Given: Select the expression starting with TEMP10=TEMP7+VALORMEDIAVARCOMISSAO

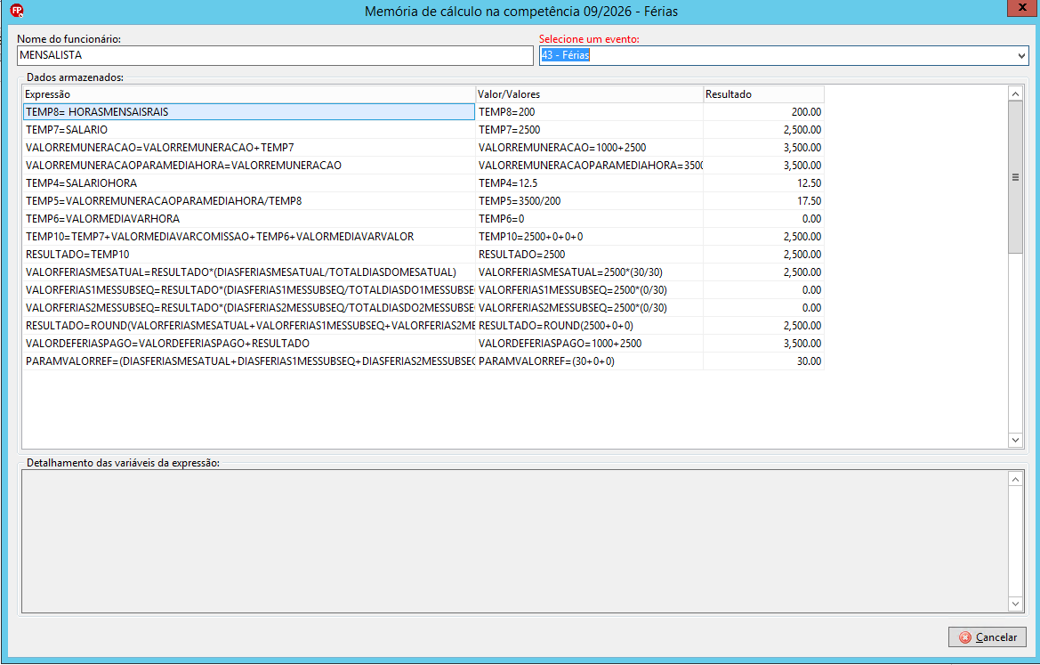Looking at the screenshot, I should coord(249,237).
